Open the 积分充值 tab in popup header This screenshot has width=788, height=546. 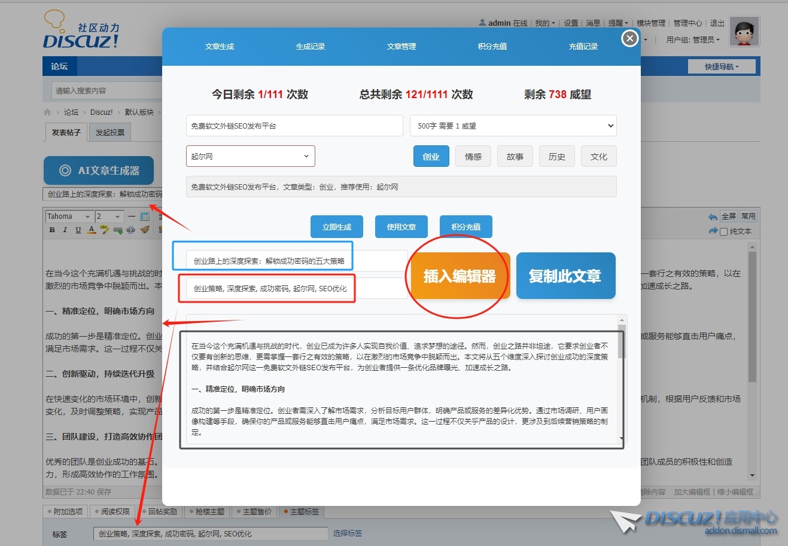(x=492, y=47)
